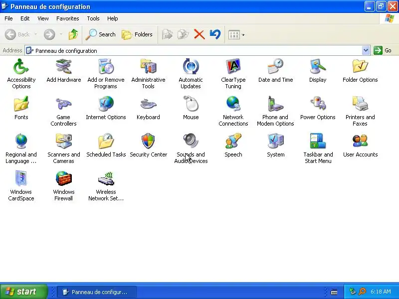This screenshot has width=399, height=299.
Task: Open Printers and Faxes
Action: [360, 111]
